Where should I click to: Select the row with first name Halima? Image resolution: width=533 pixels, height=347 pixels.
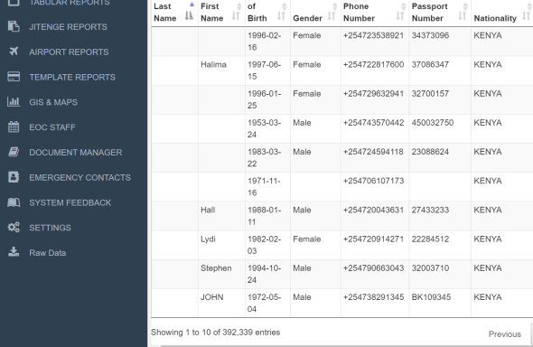pyautogui.click(x=342, y=70)
